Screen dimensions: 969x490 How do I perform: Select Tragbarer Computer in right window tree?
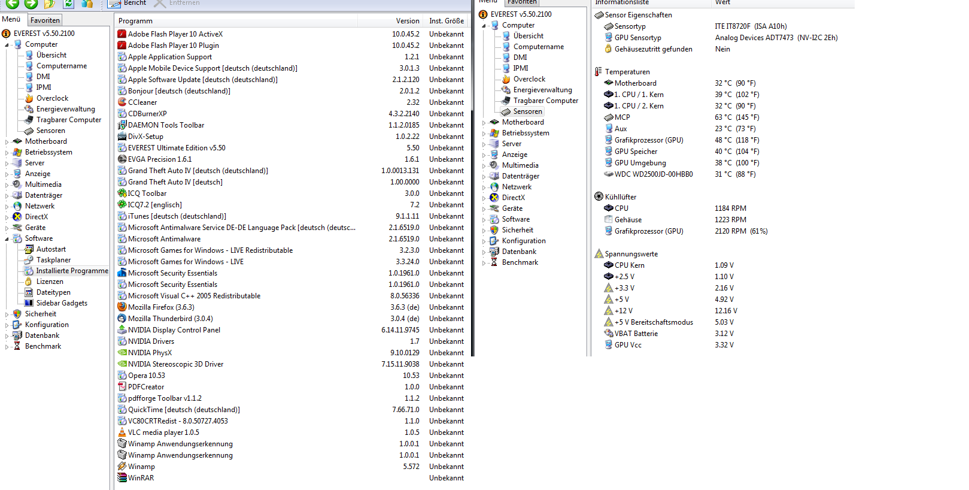546,101
